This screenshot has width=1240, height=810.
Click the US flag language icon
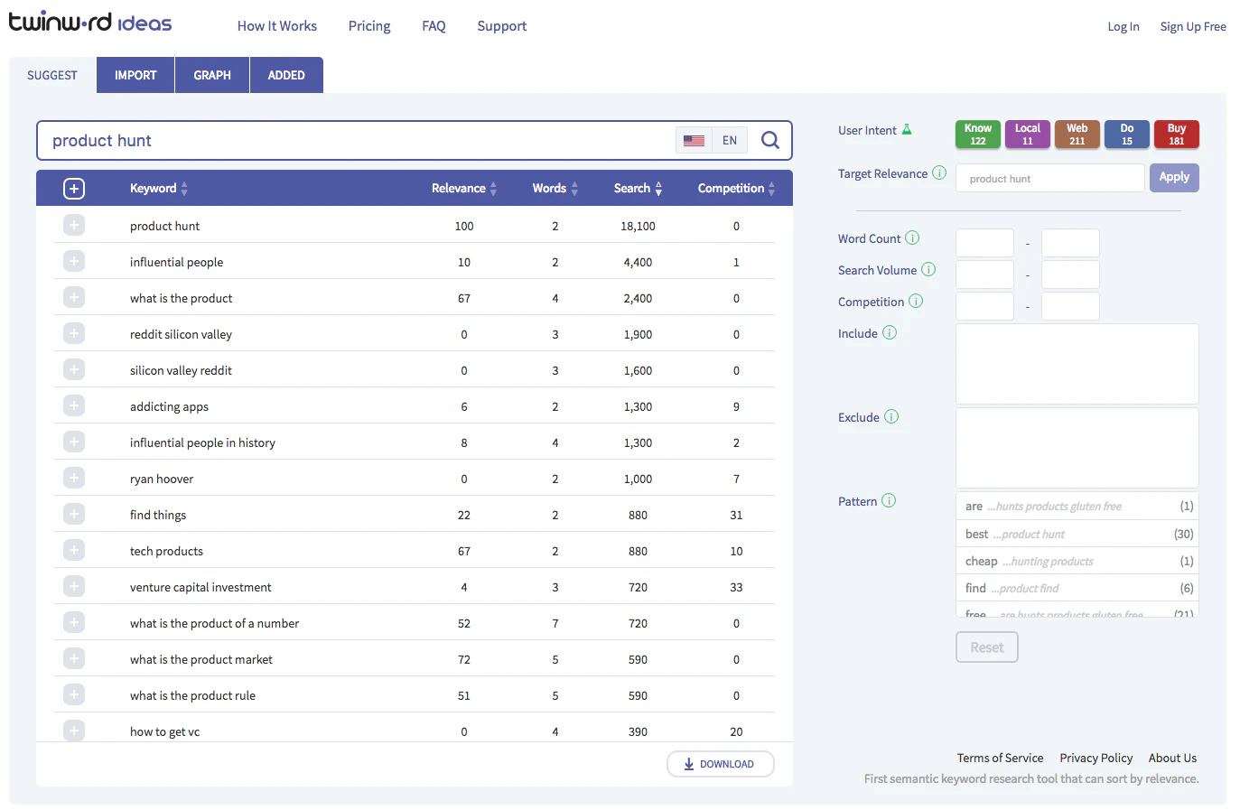click(694, 140)
